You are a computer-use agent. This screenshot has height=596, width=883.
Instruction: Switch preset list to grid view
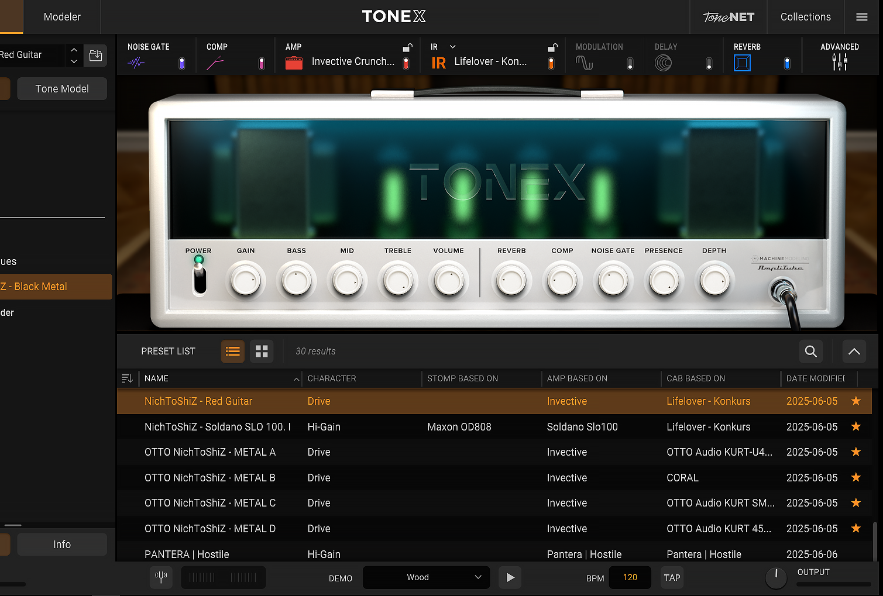[262, 352]
